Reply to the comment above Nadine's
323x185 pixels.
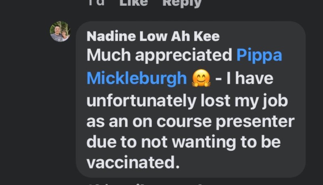pyautogui.click(x=182, y=3)
